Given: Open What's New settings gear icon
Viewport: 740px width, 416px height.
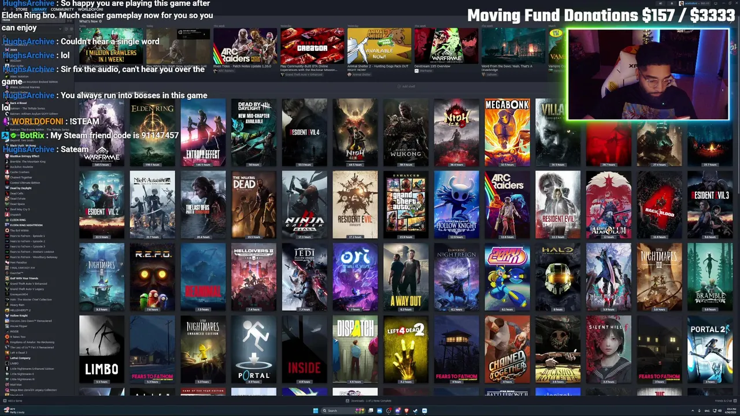Looking at the screenshot, I should (100, 21).
